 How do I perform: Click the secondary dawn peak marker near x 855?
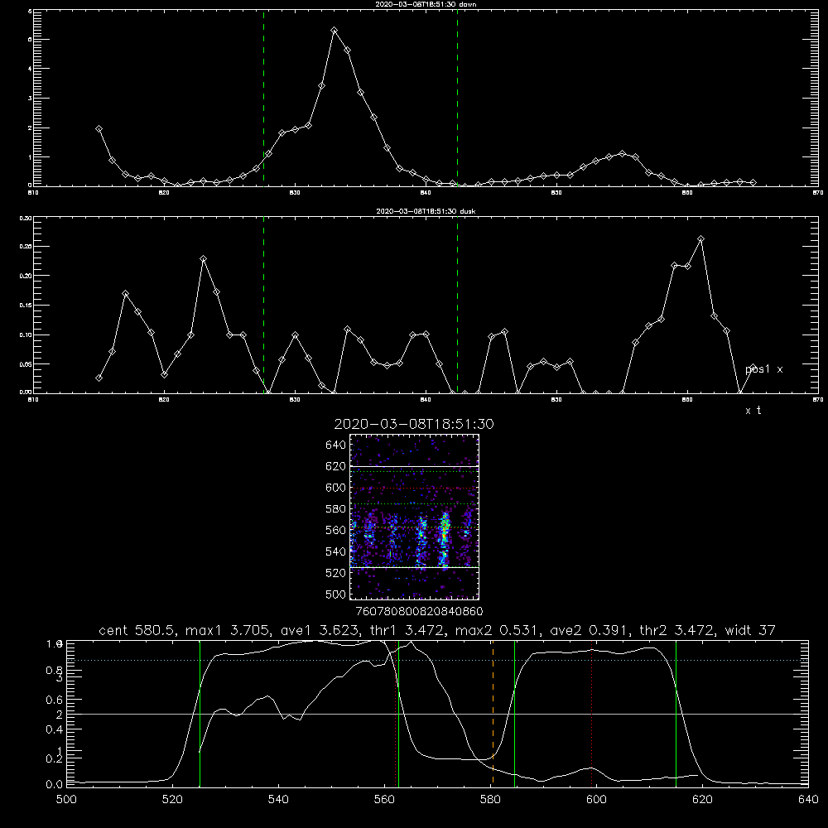pos(622,154)
